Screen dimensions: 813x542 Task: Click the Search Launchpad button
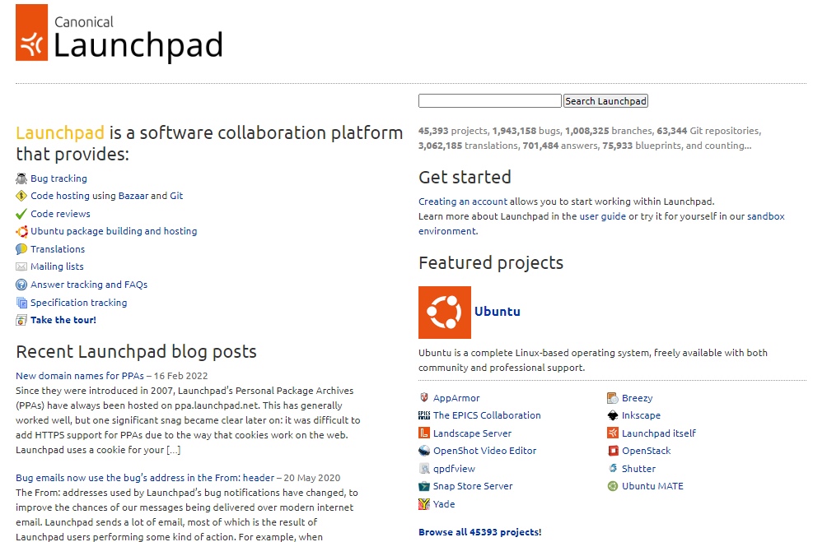(x=605, y=101)
